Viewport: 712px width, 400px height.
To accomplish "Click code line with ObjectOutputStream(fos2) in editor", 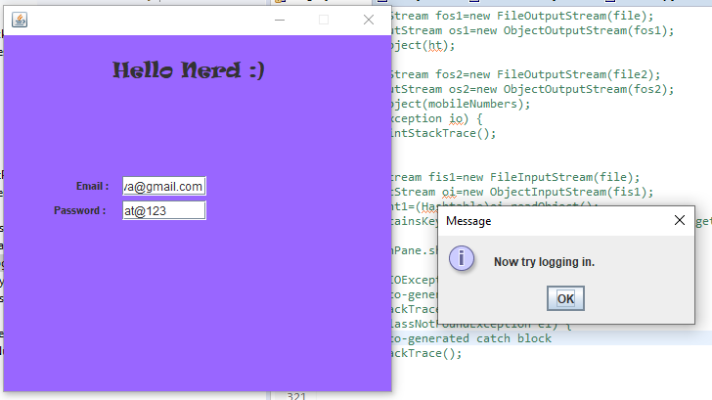I will [533, 89].
